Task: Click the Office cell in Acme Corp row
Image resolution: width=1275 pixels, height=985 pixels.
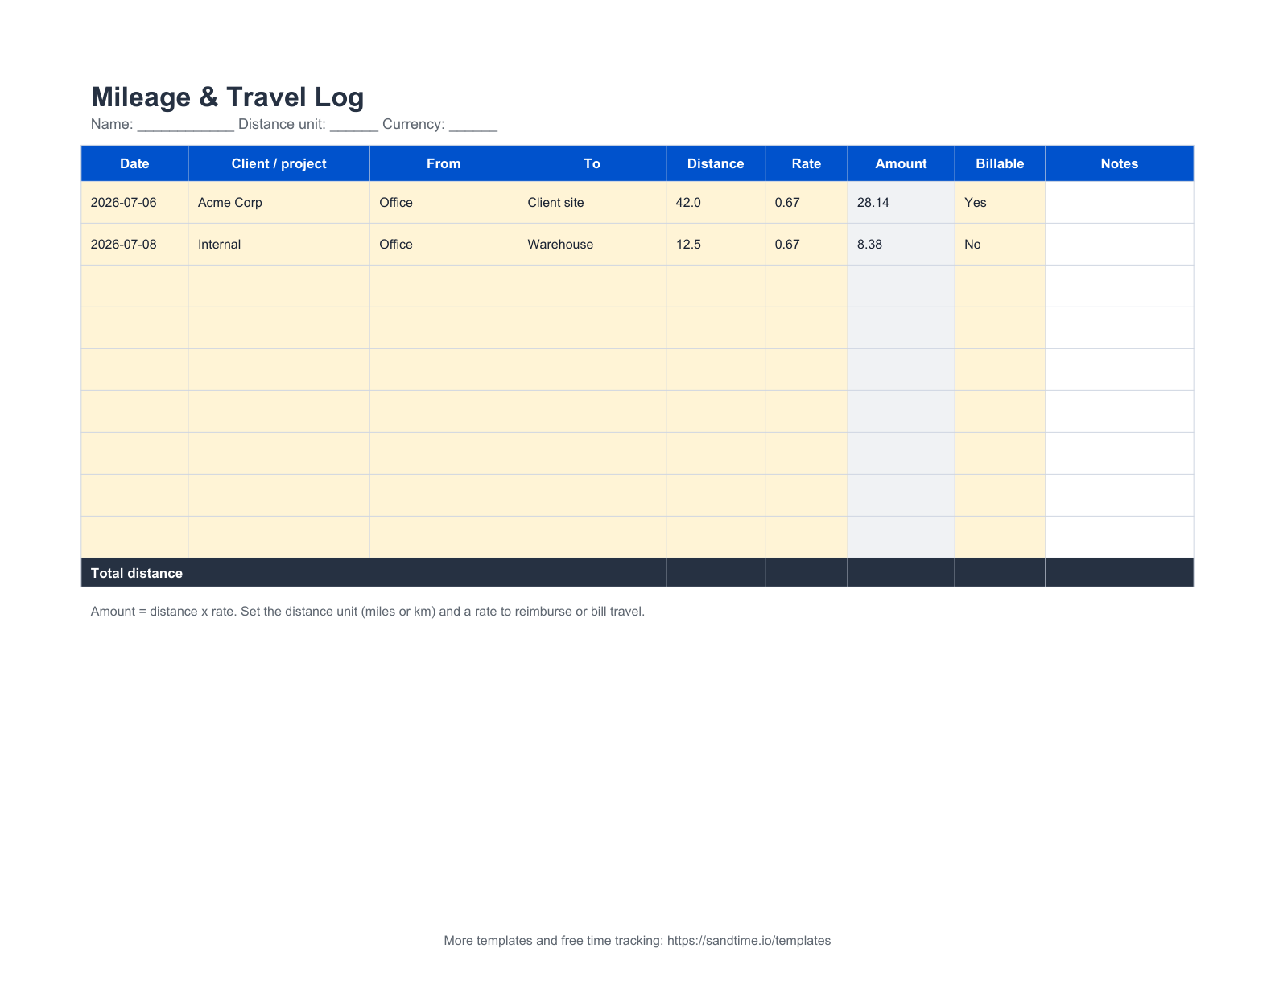Action: (x=444, y=203)
